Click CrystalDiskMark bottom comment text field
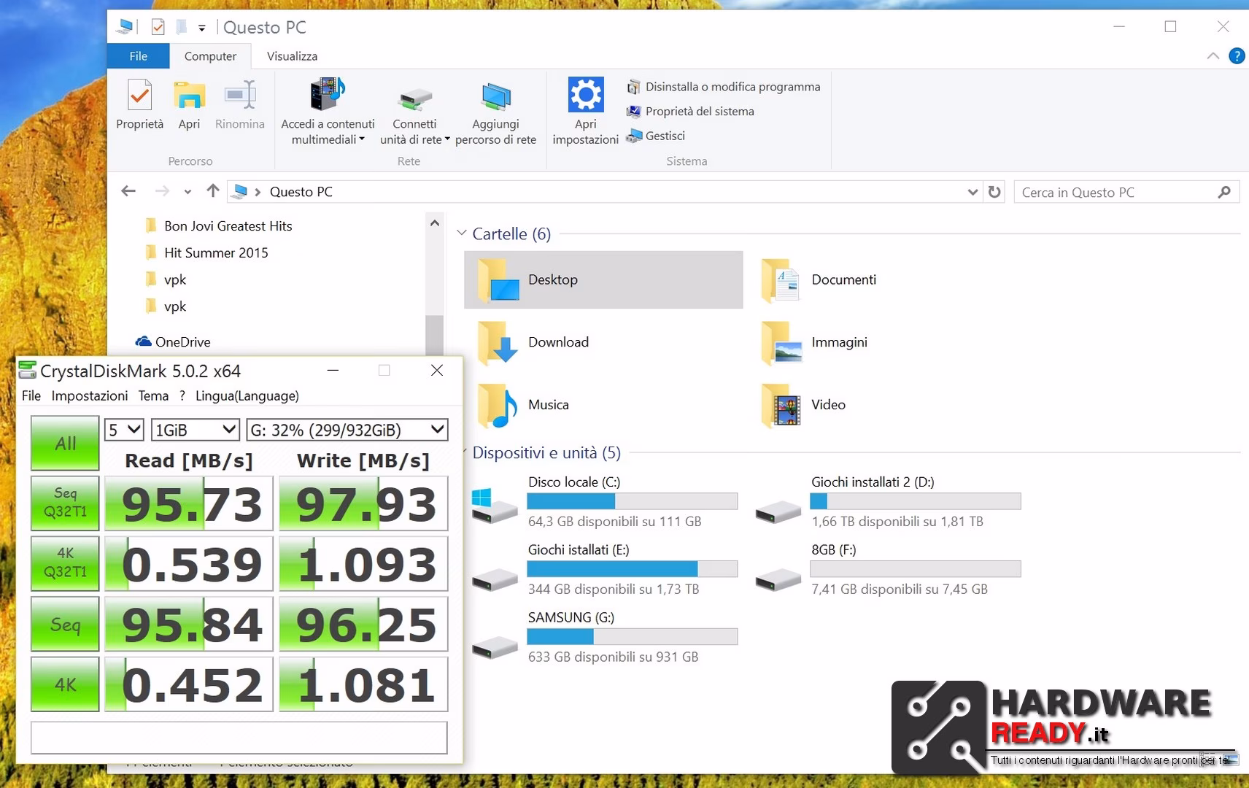The height and width of the screenshot is (788, 1249). tap(239, 738)
